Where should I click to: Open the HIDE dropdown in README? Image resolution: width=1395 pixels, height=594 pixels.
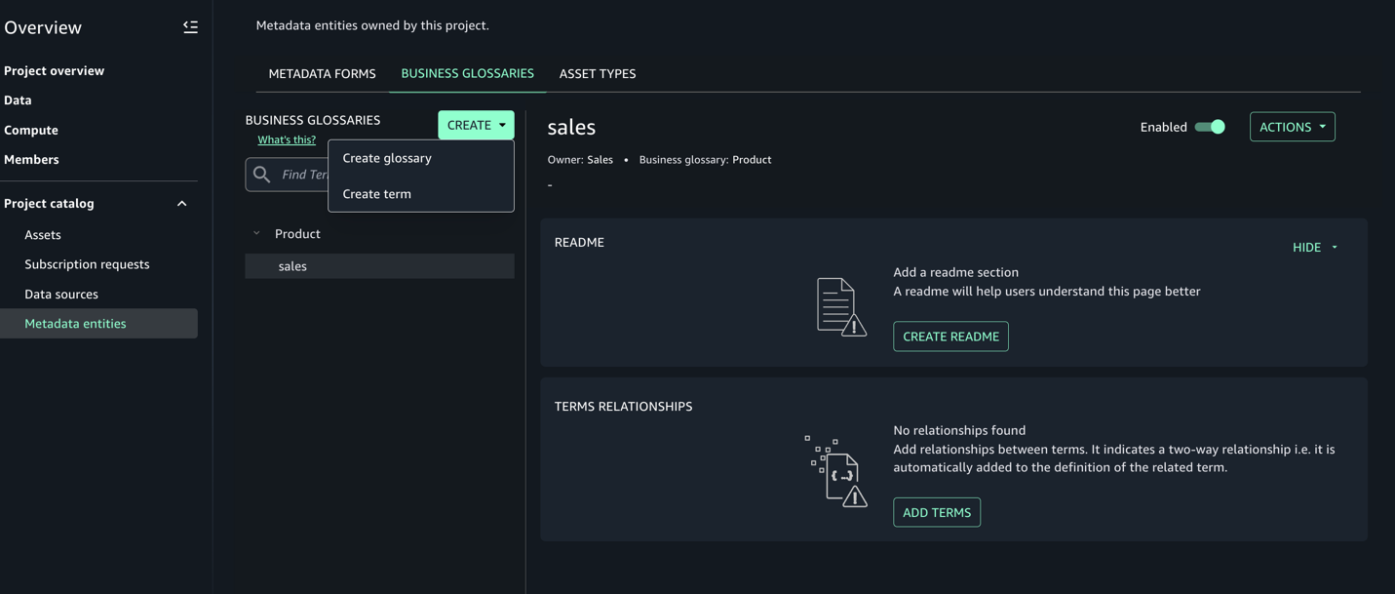pyautogui.click(x=1314, y=248)
